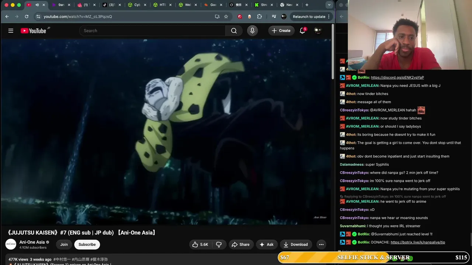Open the media controls toolbar icon

(274, 17)
